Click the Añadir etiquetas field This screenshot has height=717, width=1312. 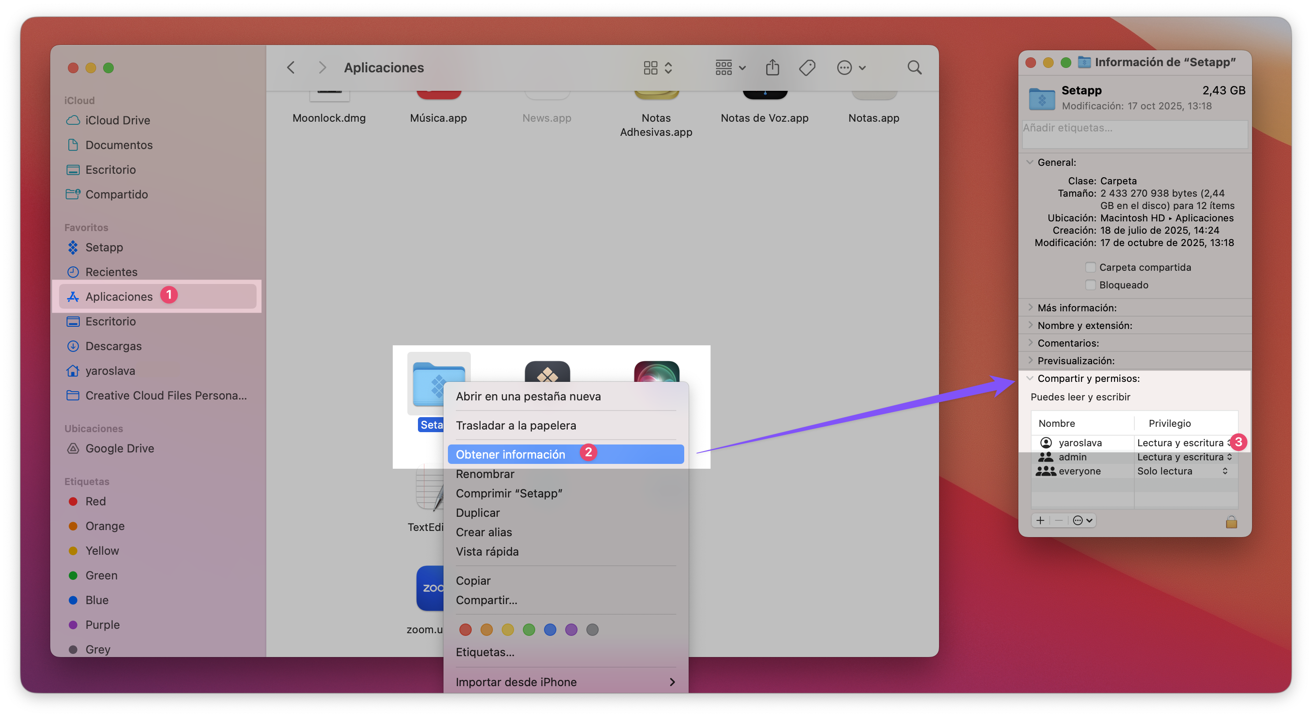point(1134,134)
